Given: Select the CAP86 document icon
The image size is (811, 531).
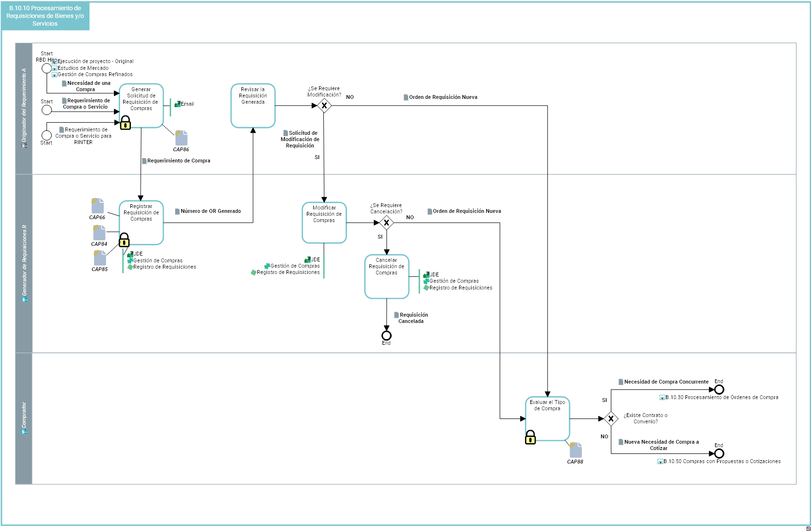Looking at the screenshot, I should tap(181, 138).
